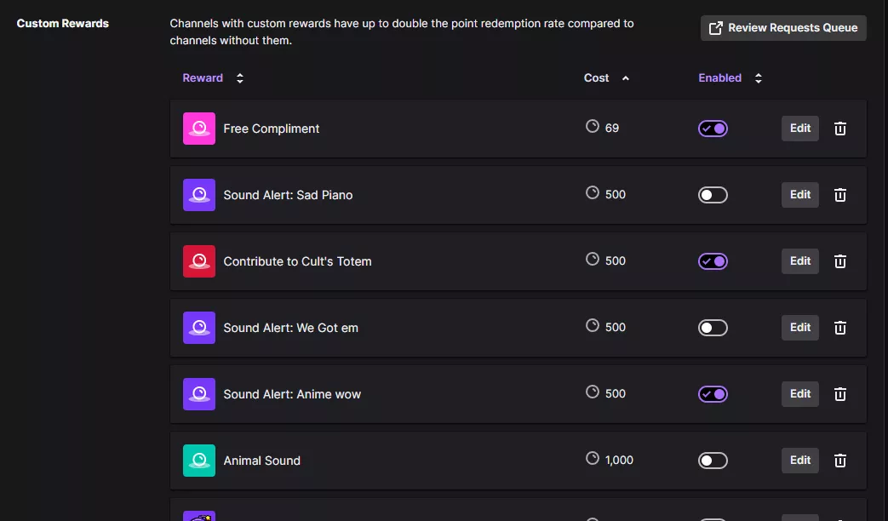Delete the Contribute to Cult's Totem reward
This screenshot has width=888, height=521.
tap(839, 261)
